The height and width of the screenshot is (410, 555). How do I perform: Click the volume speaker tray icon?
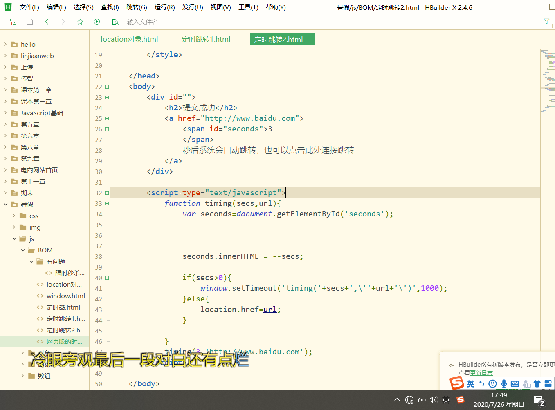[434, 400]
